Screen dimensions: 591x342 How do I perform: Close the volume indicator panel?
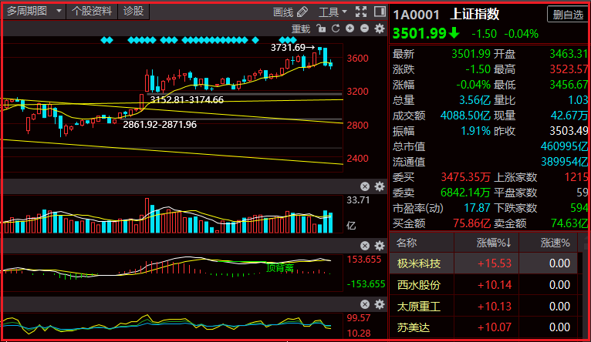(x=364, y=186)
